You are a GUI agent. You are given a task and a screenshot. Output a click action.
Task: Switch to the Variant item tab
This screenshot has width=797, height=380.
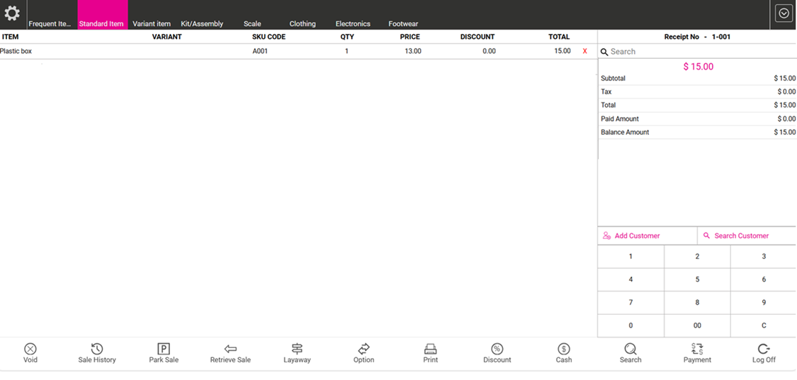coord(152,23)
